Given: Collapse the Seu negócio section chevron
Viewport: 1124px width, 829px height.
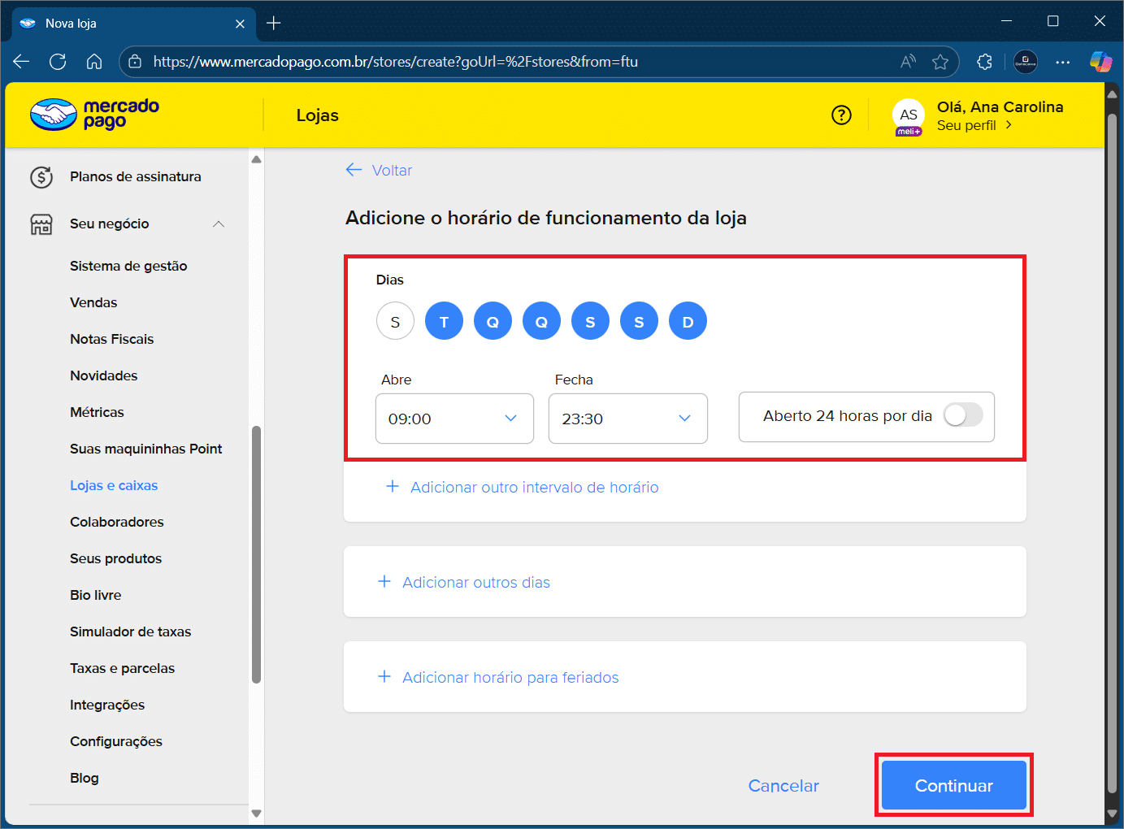Looking at the screenshot, I should [x=218, y=224].
